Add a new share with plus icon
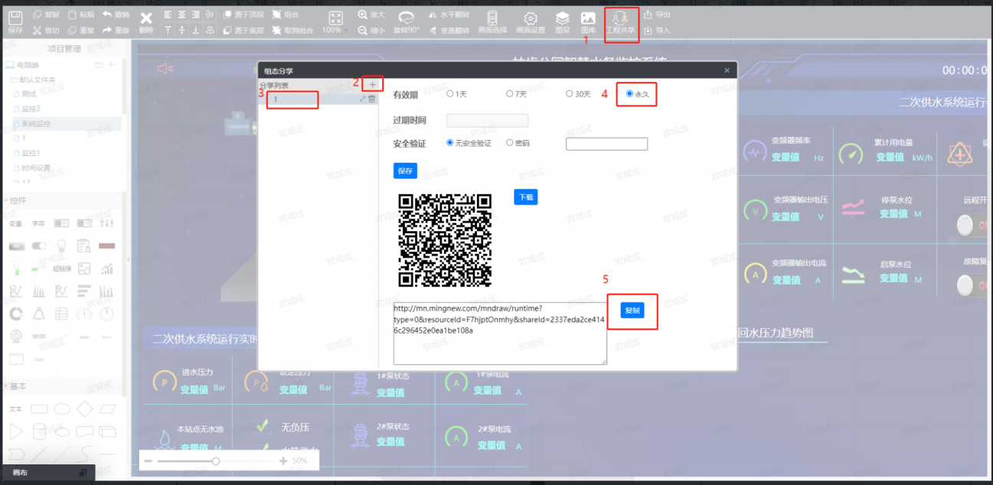The image size is (993, 485). tap(373, 84)
